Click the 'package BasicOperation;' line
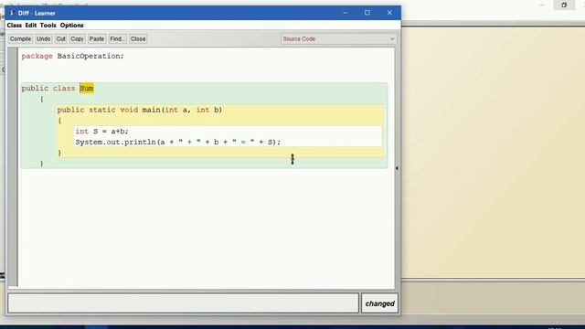585x329 pixels. 73,56
